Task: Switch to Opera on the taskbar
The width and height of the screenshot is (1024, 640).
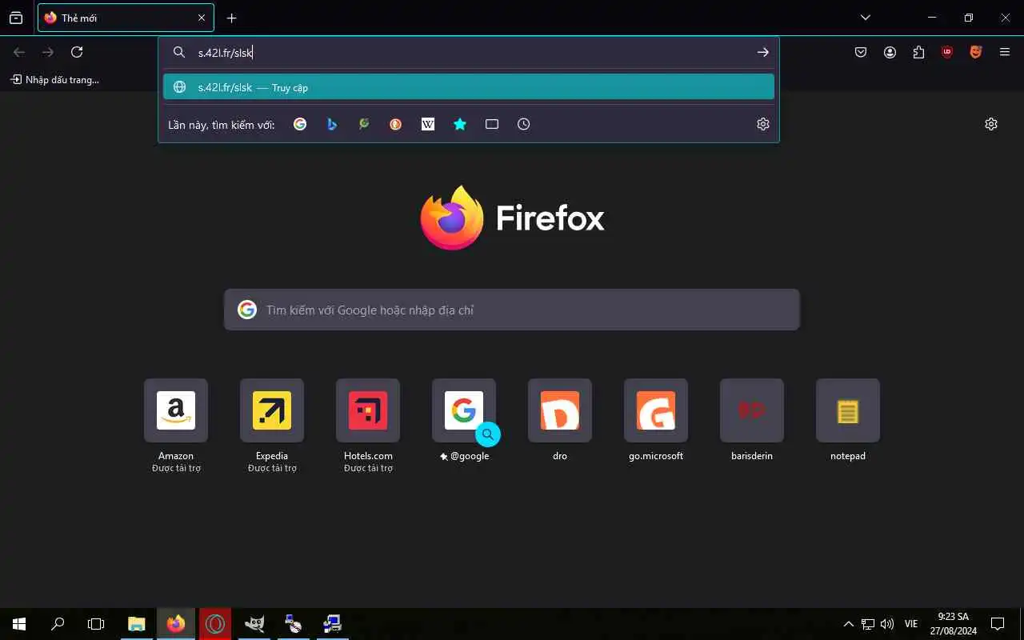Action: pyautogui.click(x=215, y=624)
